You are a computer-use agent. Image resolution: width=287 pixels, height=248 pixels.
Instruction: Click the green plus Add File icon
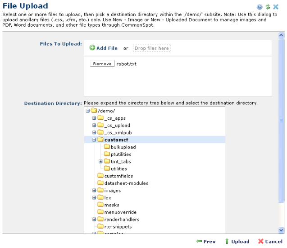click(x=92, y=48)
